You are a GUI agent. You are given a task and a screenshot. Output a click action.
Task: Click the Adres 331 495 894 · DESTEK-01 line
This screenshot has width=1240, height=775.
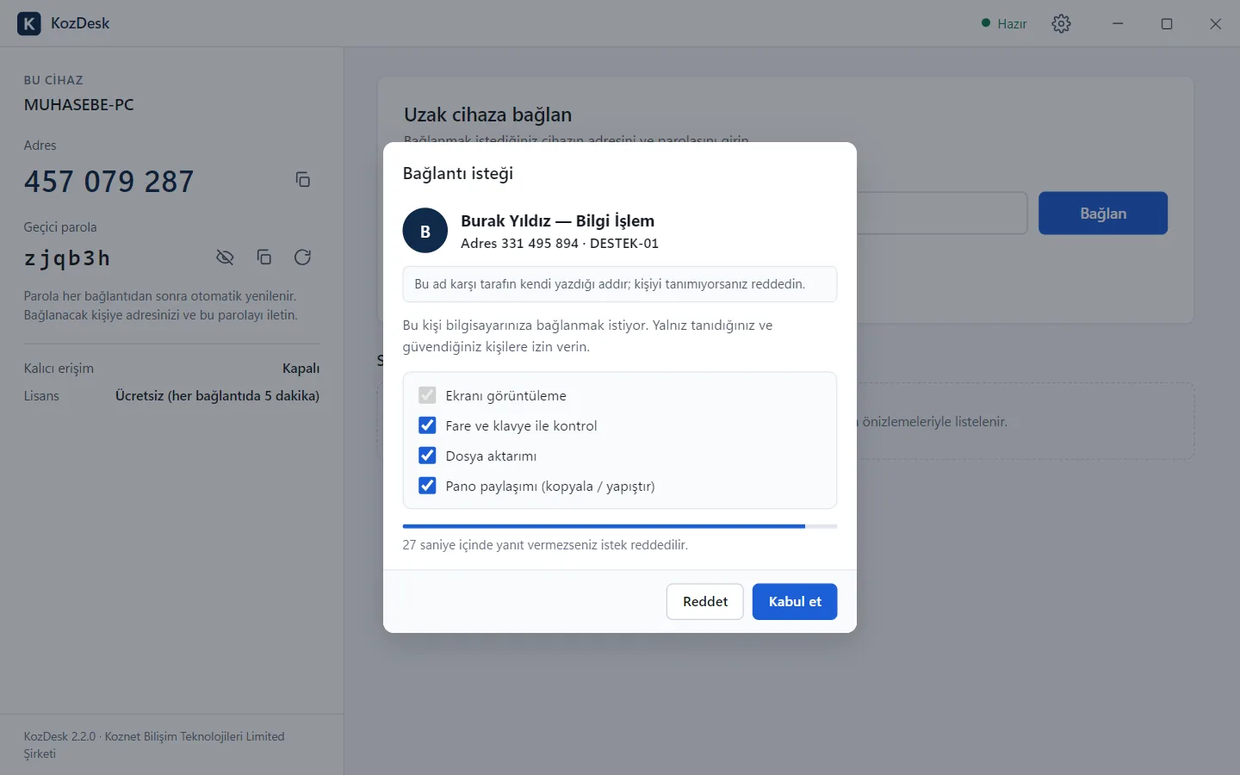(x=560, y=244)
